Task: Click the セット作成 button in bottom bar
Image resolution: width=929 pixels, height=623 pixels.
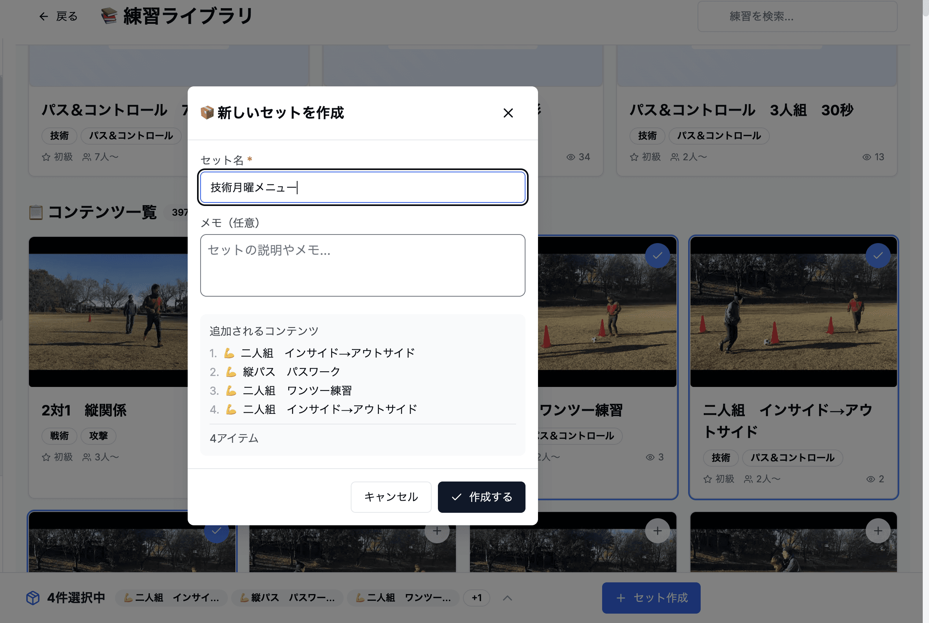Action: (x=651, y=598)
